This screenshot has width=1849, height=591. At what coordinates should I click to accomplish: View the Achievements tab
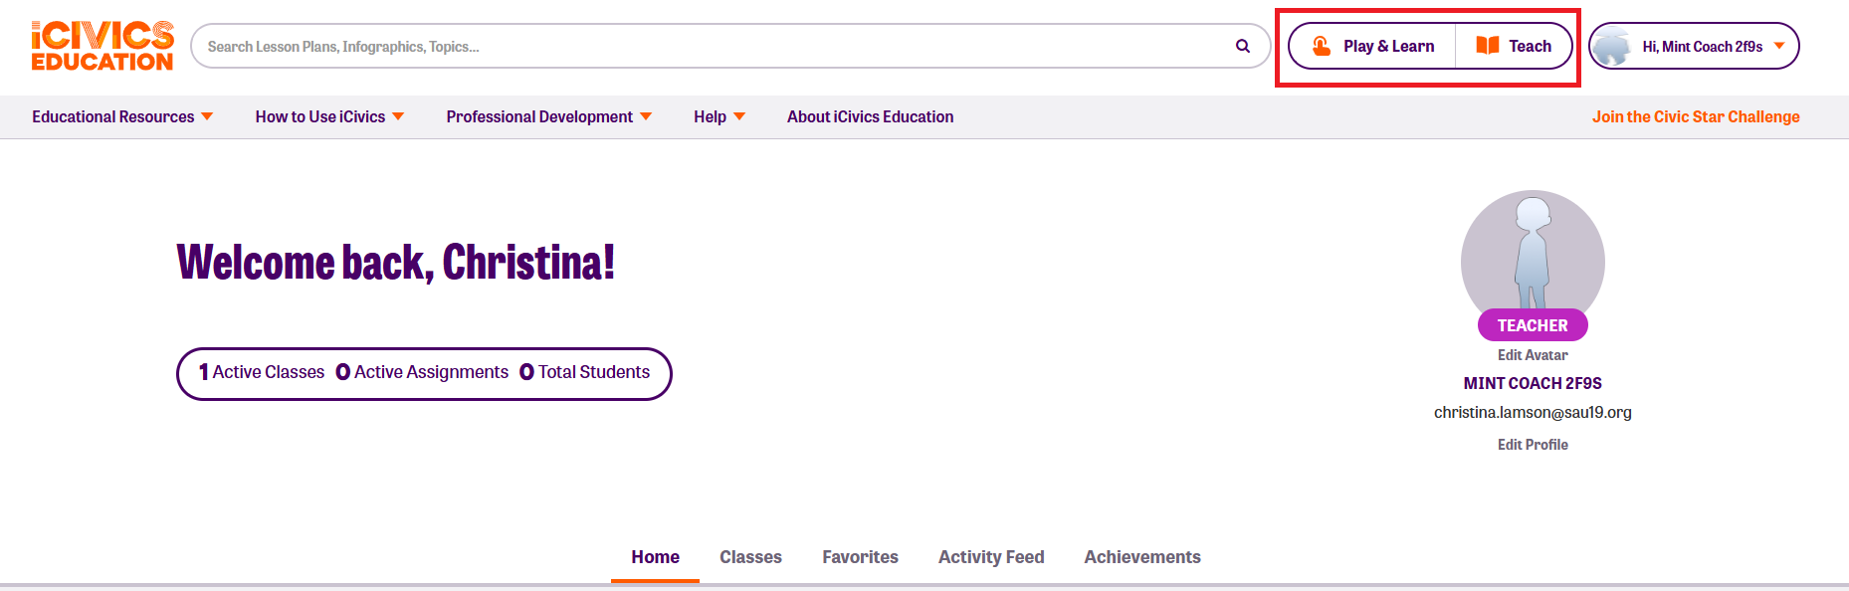pos(1142,557)
